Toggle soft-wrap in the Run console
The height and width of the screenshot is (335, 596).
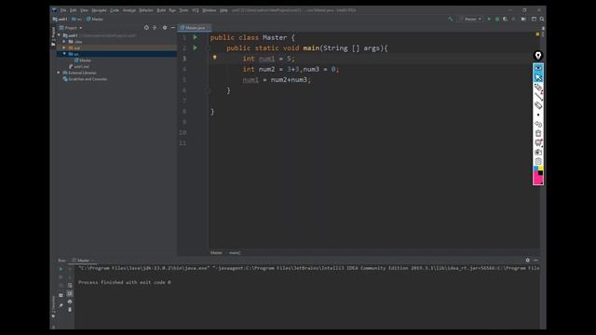tap(70, 285)
